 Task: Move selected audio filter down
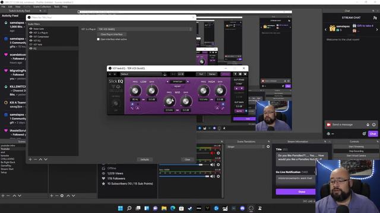point(46,159)
